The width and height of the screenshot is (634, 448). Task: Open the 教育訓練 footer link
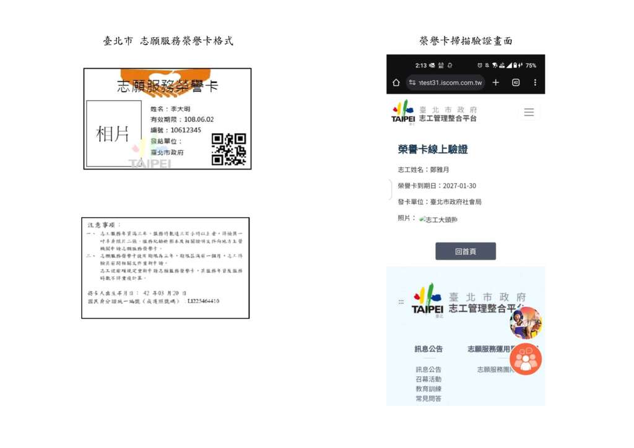click(428, 389)
